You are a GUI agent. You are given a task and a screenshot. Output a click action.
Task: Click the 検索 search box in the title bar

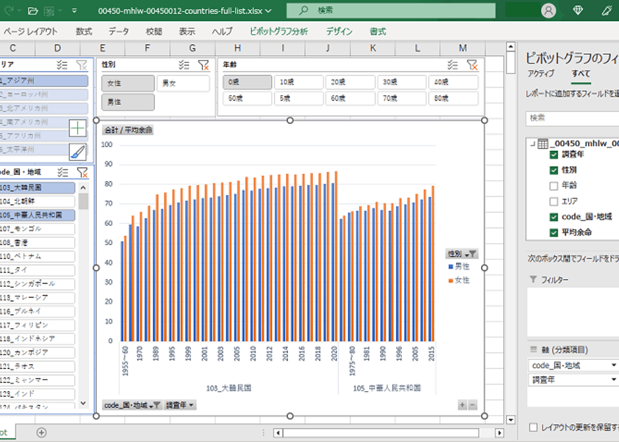click(x=391, y=11)
